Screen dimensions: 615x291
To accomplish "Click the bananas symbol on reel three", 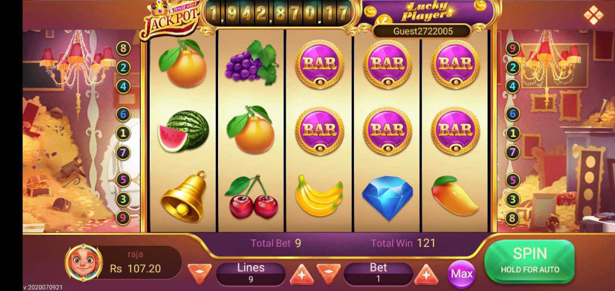I will pos(319,195).
